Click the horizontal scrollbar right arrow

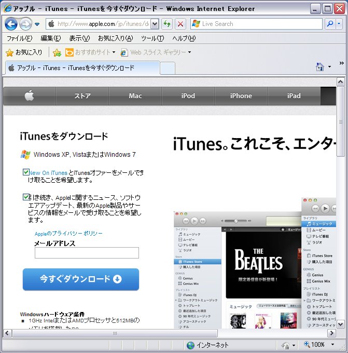tap(331, 333)
